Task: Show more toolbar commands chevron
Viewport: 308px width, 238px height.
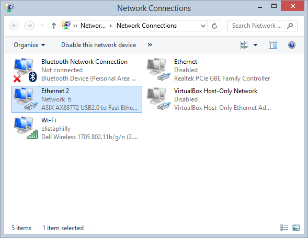Action: (x=150, y=45)
